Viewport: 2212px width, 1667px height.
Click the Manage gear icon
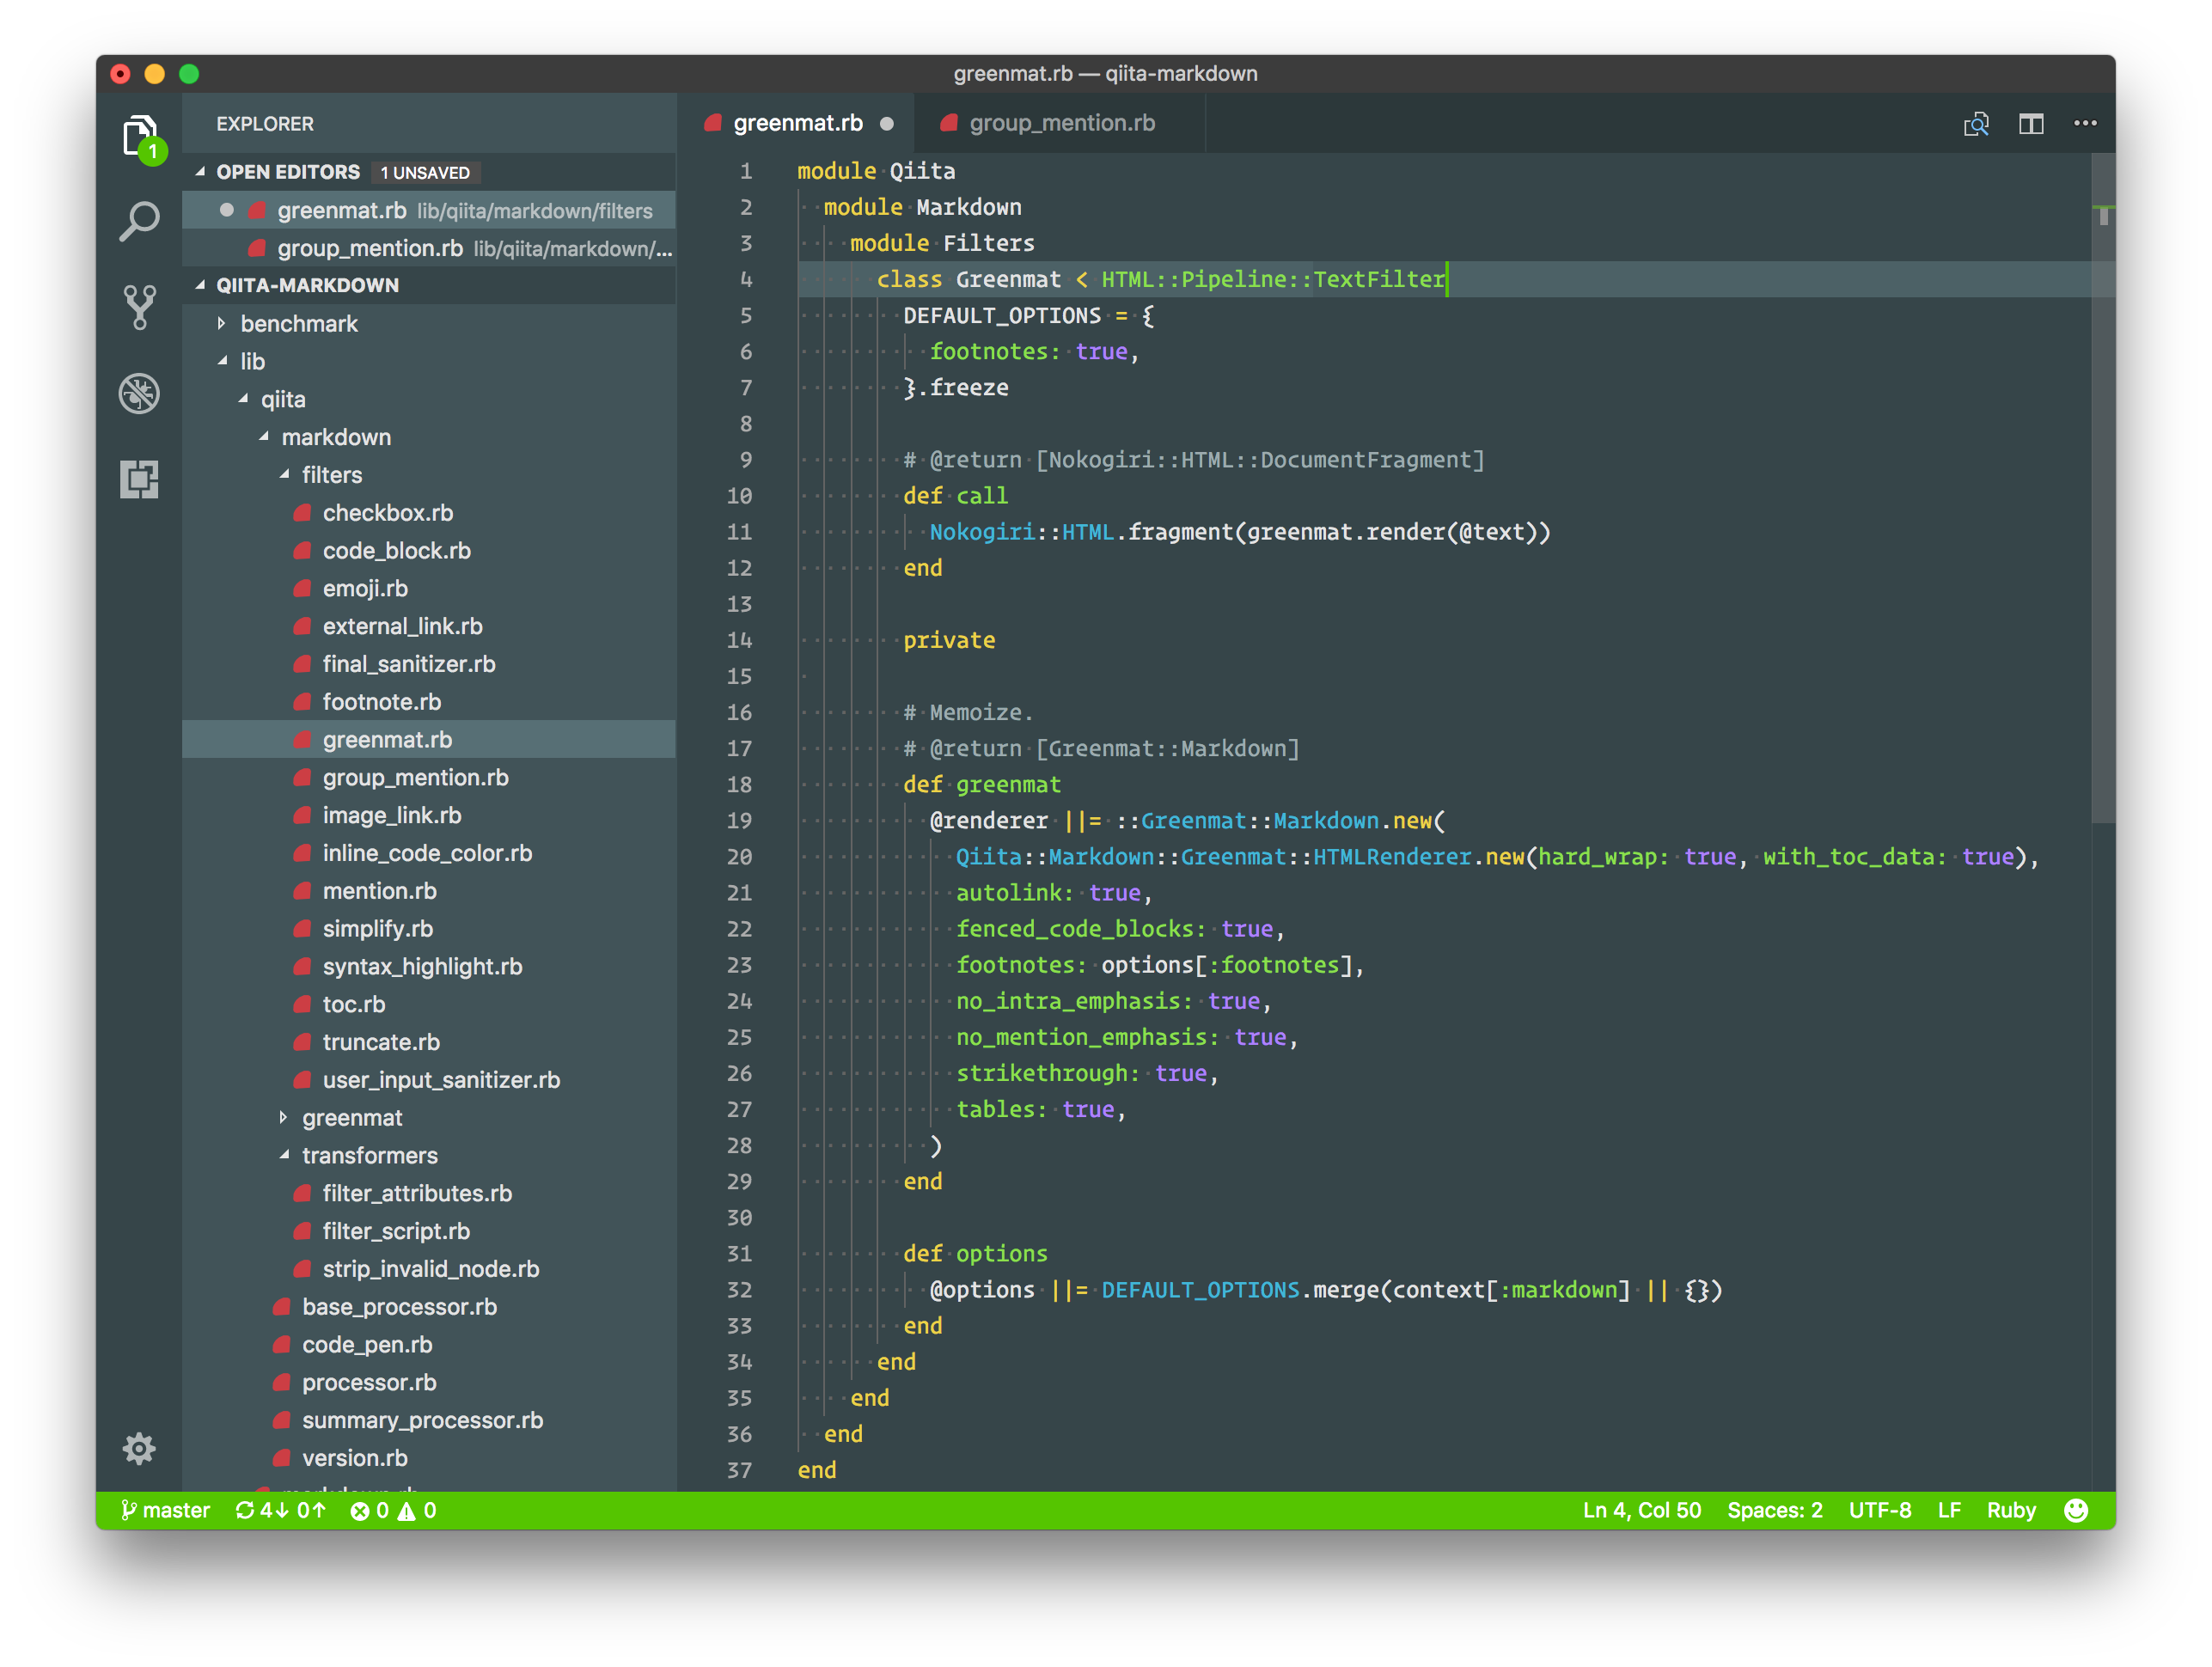click(x=139, y=1448)
